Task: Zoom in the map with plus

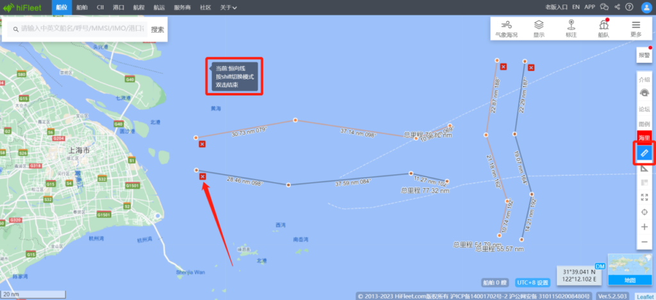Action: (644, 227)
